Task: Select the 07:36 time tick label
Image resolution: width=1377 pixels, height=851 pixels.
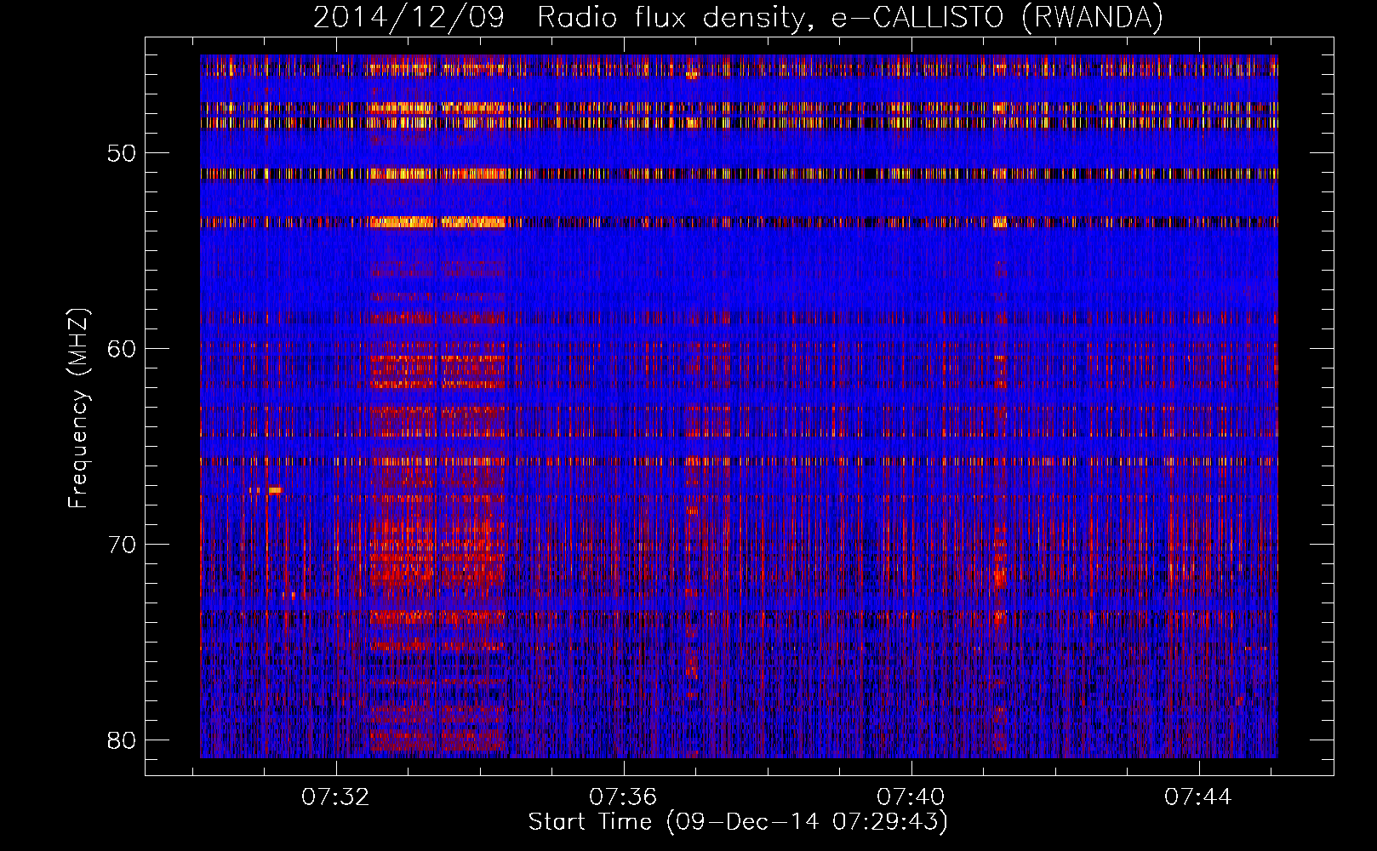Action: (624, 797)
